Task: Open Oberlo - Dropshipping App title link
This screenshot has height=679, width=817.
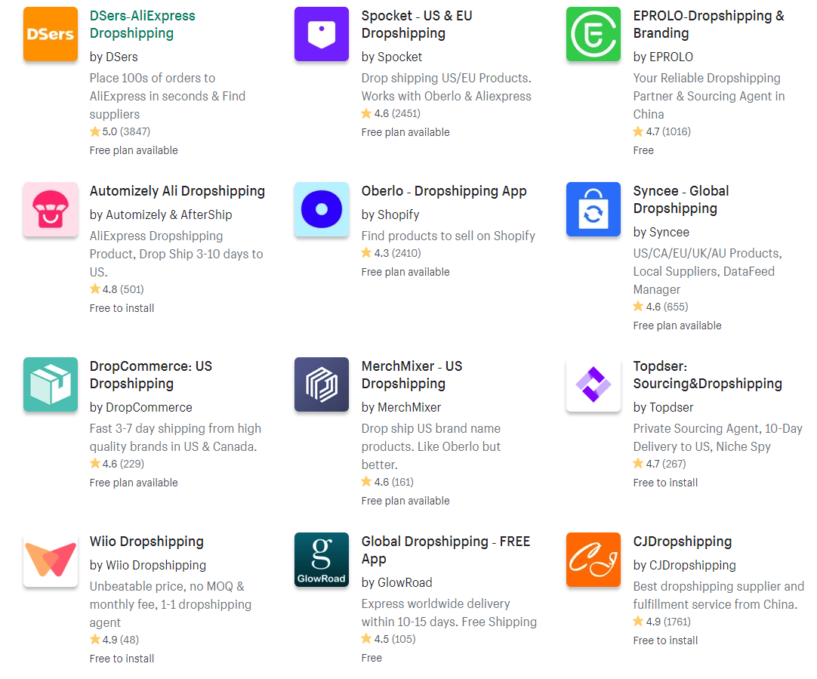Action: tap(444, 191)
